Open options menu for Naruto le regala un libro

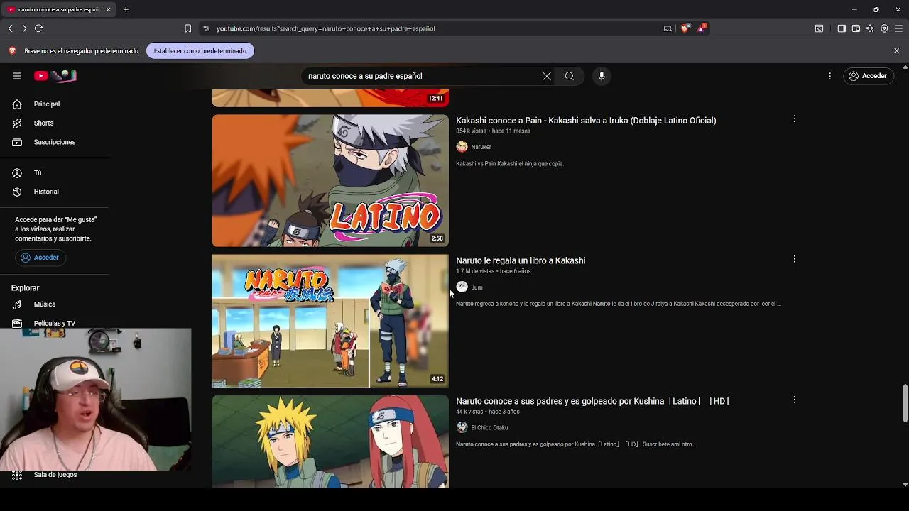tap(794, 260)
